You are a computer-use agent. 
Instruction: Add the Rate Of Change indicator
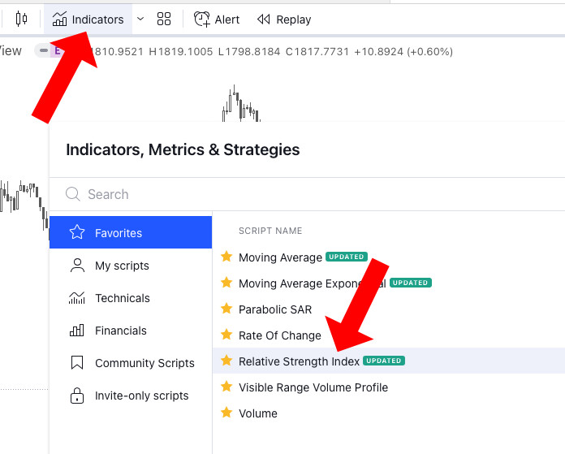pyautogui.click(x=279, y=335)
